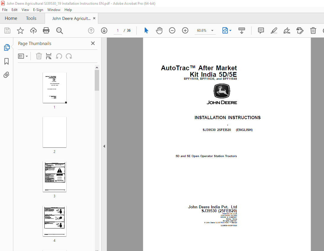Viewport: 324px width, 251px height.
Task: Toggle the Attachments paperclip panel
Action: tap(7, 75)
